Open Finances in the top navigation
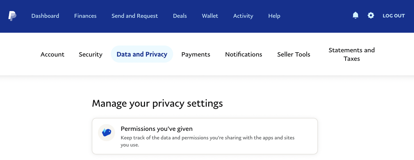 (85, 16)
